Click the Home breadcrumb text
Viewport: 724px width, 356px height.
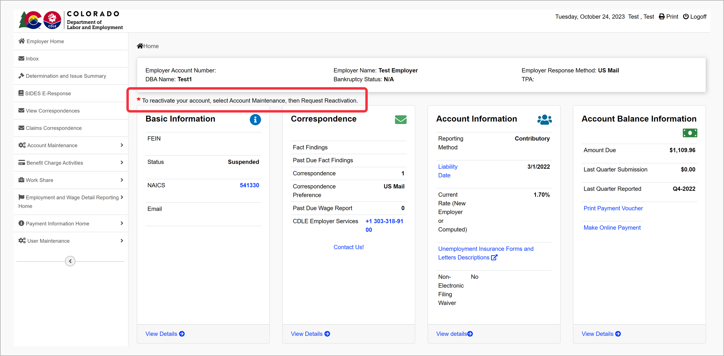pos(151,46)
